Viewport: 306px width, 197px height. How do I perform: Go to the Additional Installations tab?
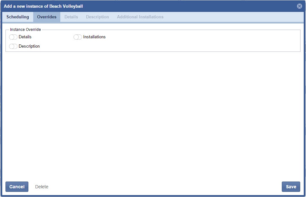(x=140, y=17)
